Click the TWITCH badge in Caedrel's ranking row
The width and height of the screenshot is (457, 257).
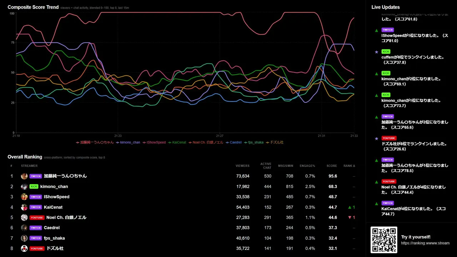coord(36,228)
